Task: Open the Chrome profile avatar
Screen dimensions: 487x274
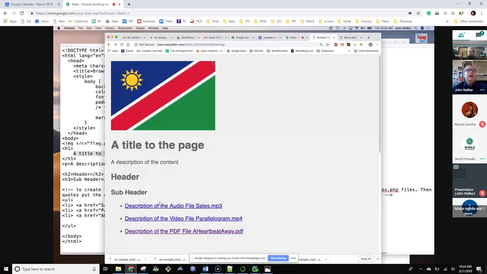Action: click(x=473, y=13)
